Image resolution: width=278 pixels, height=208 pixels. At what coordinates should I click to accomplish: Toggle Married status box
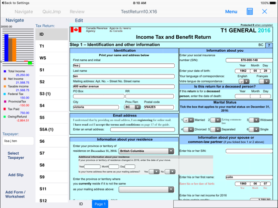point(188,120)
